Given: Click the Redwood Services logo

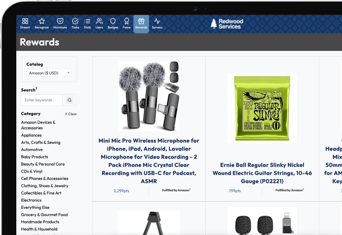Looking at the screenshot, I should point(227,23).
